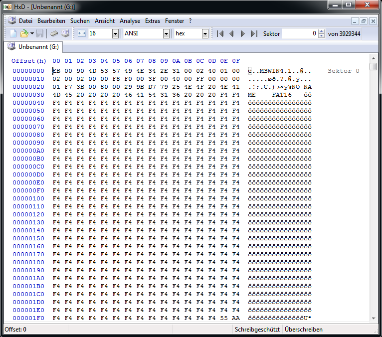Viewport: 382px width, 337px height.
Task: Open the hex offset base dropdown
Action: point(205,33)
